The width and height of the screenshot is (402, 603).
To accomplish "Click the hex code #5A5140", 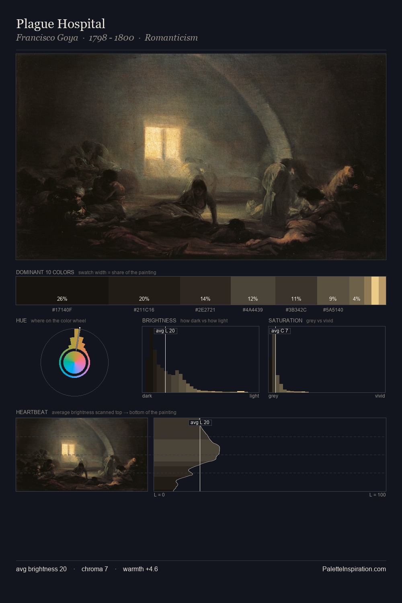I will tap(333, 310).
